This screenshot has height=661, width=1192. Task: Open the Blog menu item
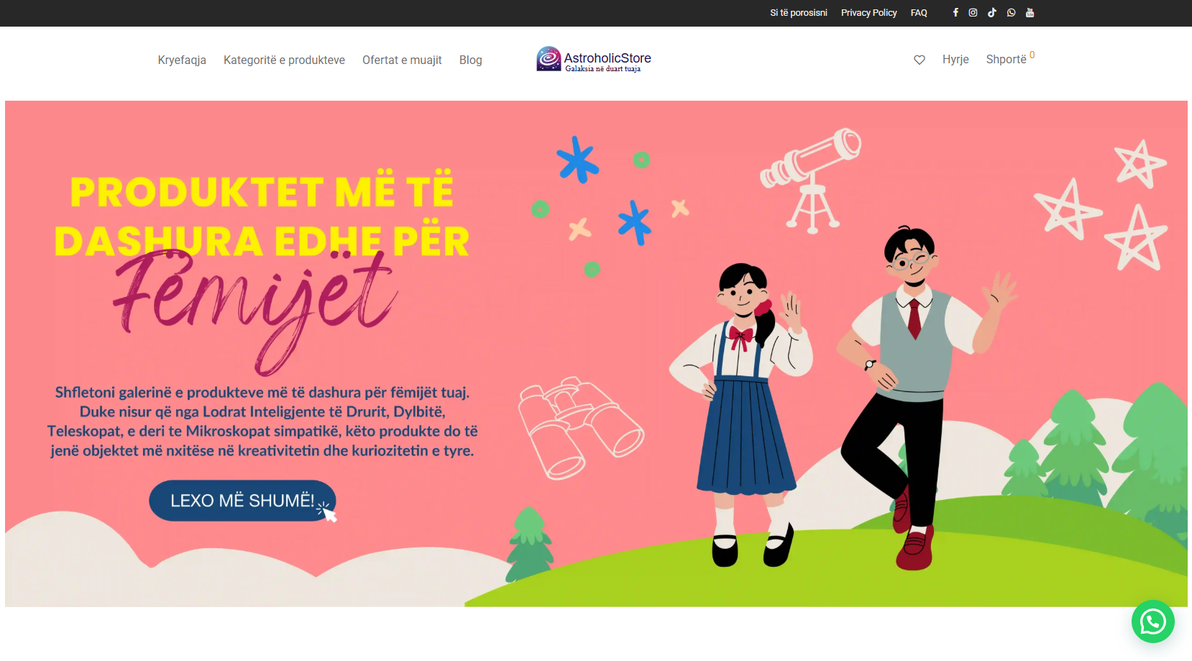coord(471,60)
